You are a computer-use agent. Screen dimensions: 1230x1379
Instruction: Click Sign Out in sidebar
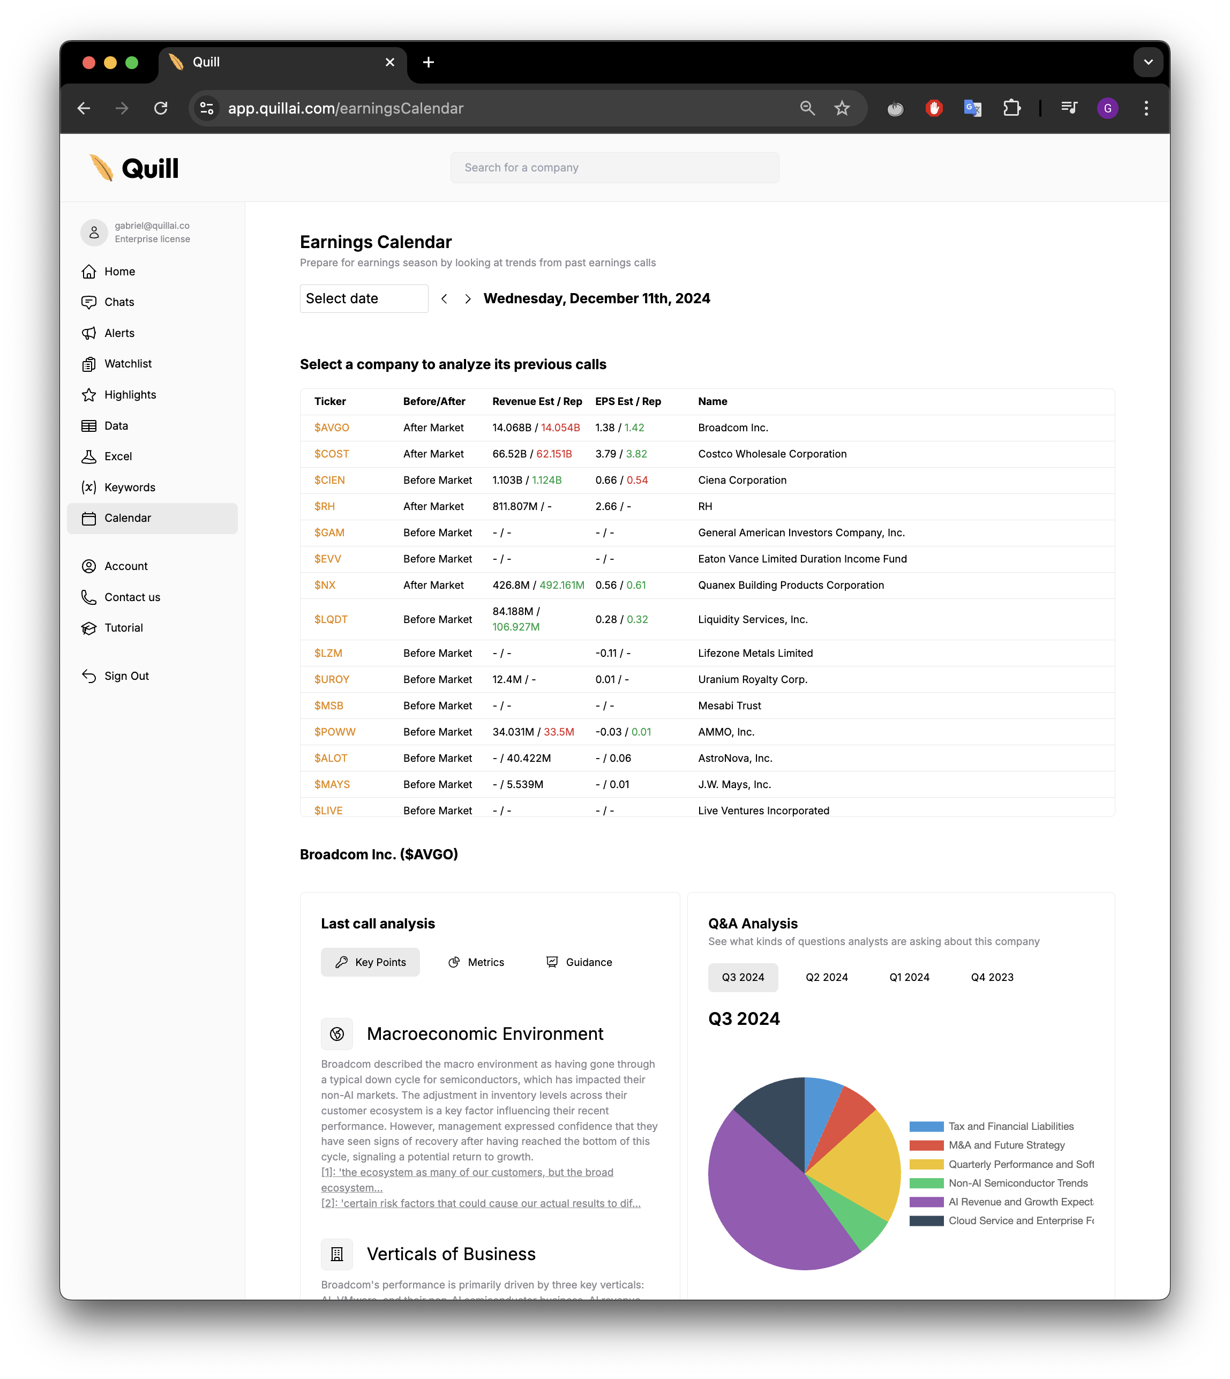152,676
